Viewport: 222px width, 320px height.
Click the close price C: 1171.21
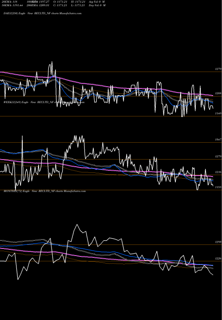[x=60, y=5]
